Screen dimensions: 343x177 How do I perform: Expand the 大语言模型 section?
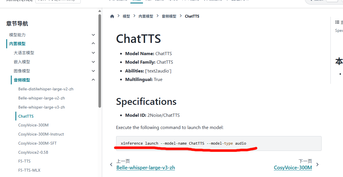click(x=93, y=53)
